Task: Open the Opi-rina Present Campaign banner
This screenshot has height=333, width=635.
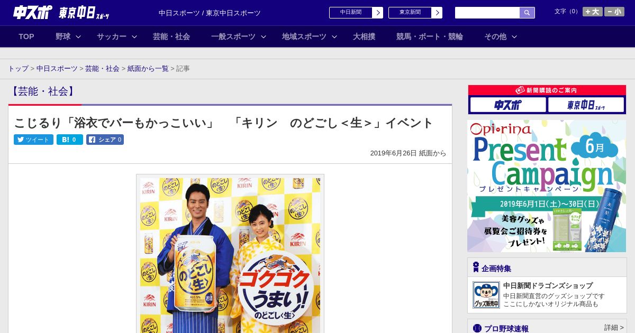Action: tap(547, 186)
